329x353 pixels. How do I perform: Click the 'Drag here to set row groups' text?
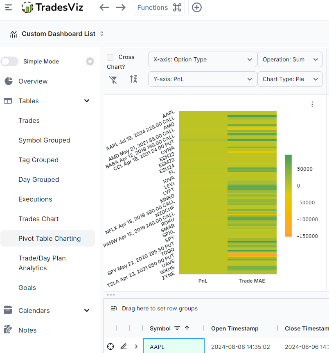click(160, 308)
